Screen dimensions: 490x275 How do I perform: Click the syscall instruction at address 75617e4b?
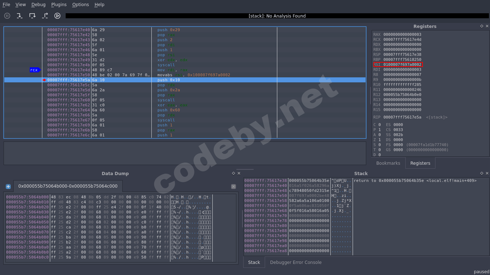tap(166, 65)
